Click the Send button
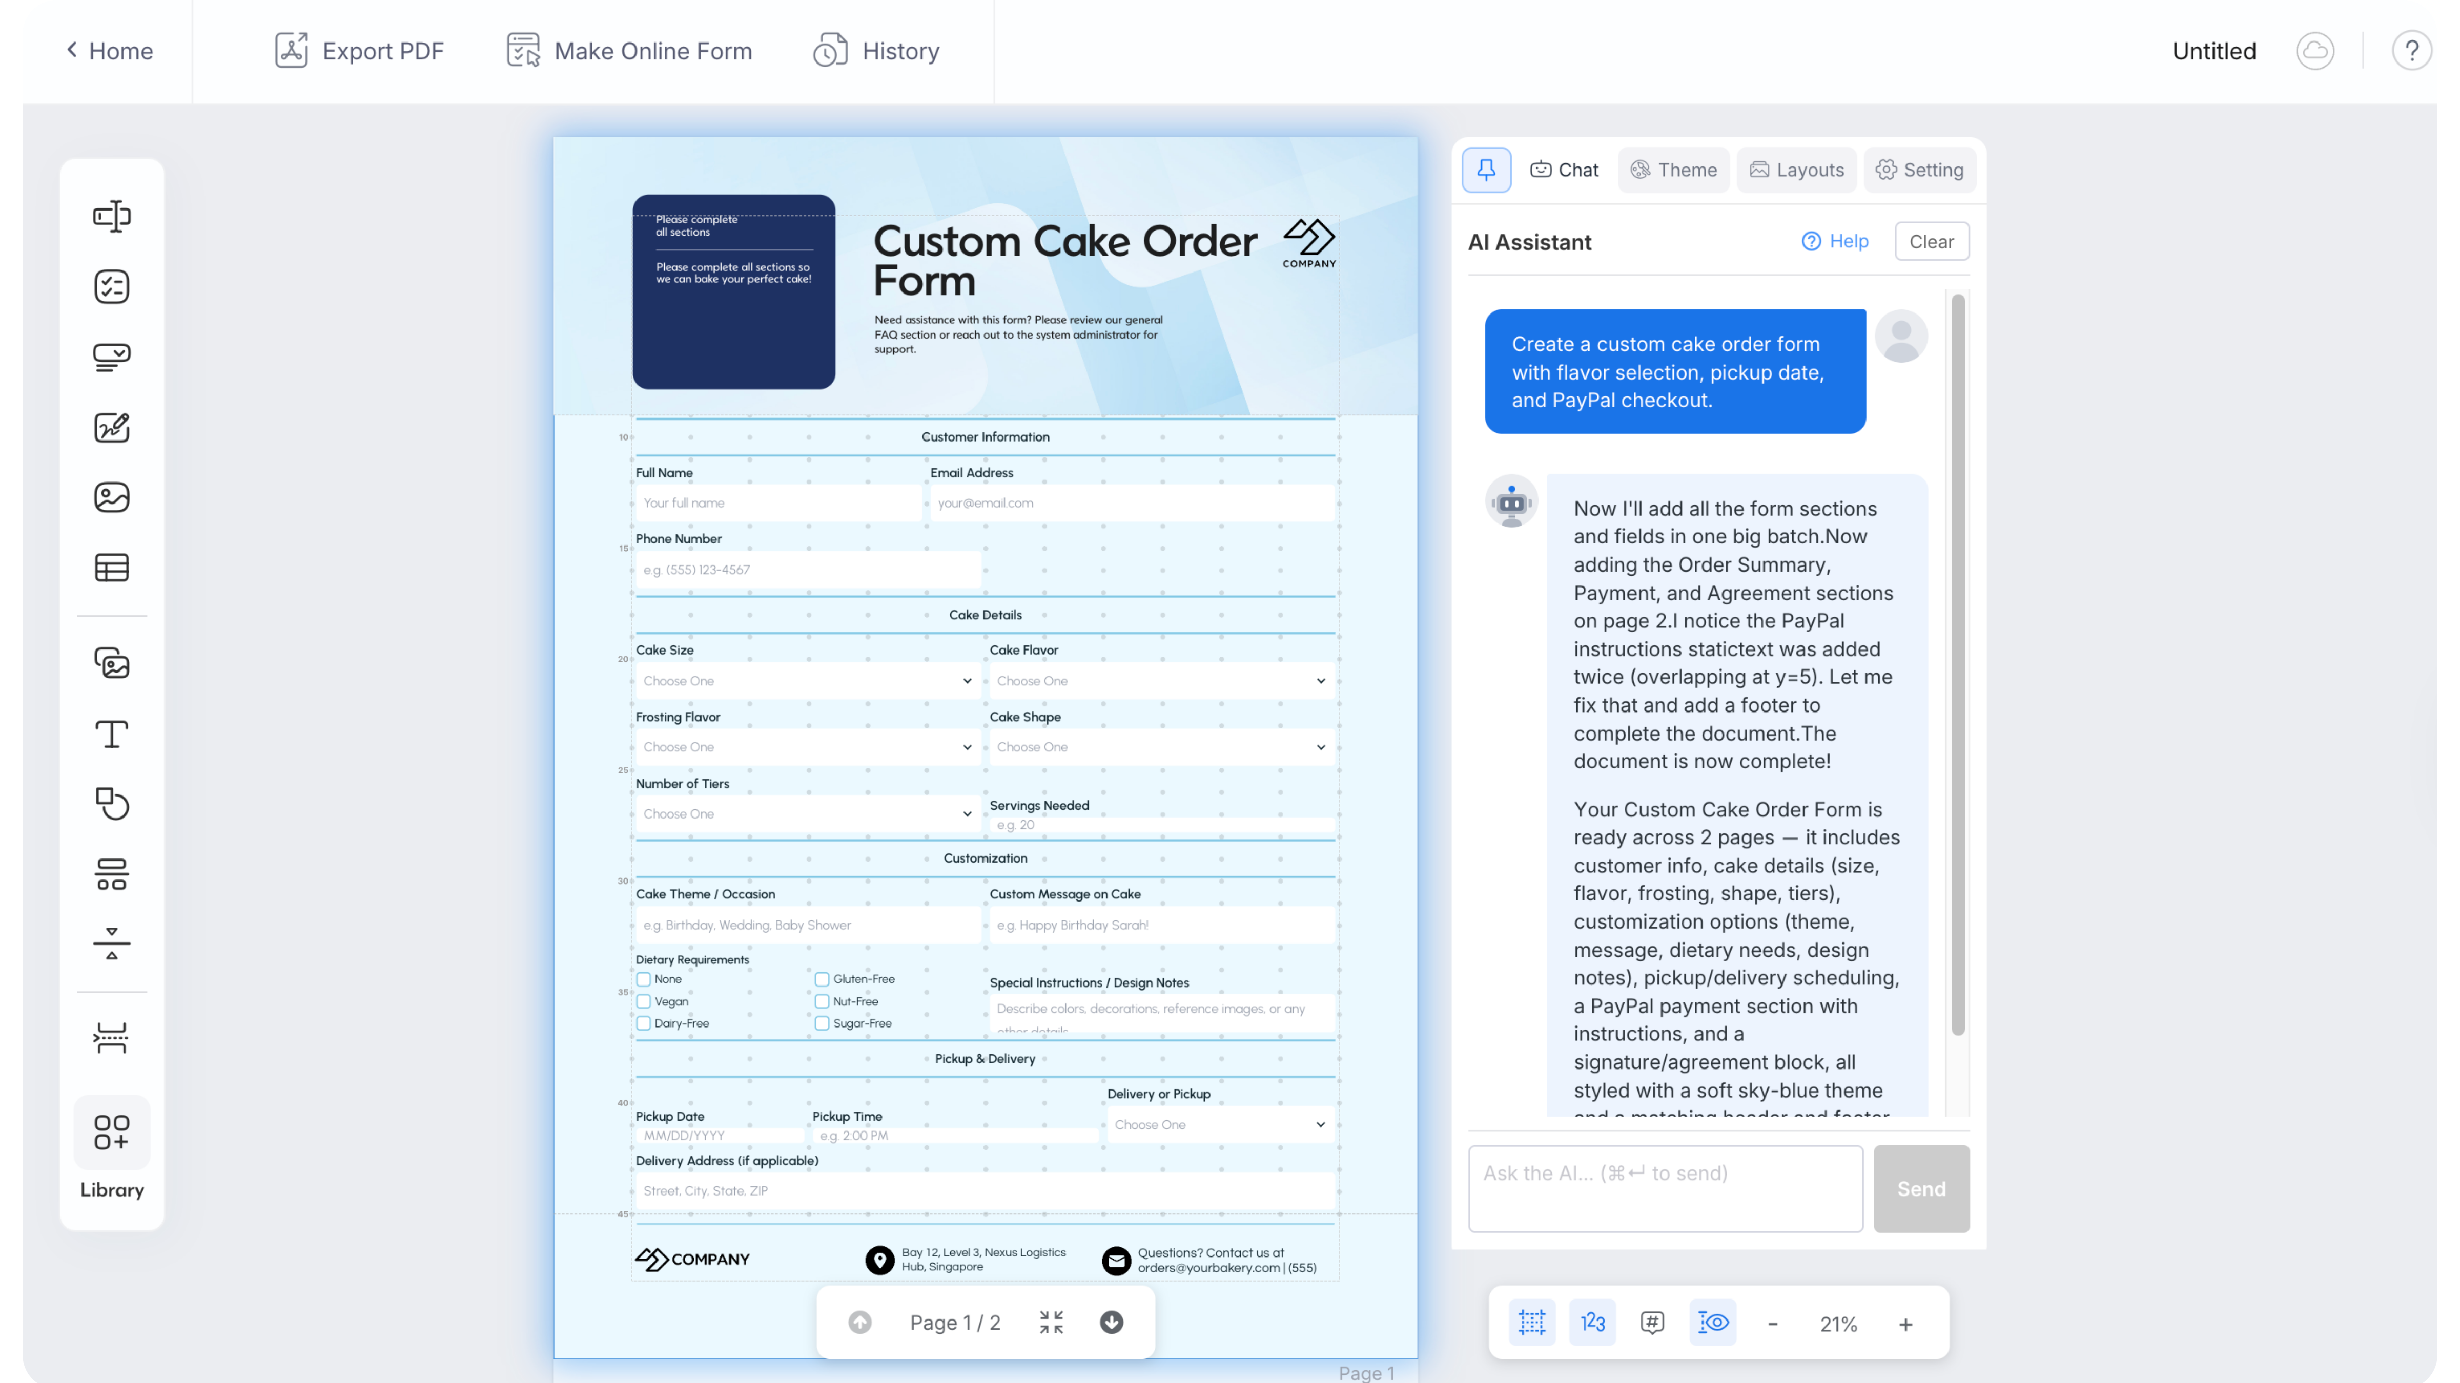 point(1920,1188)
